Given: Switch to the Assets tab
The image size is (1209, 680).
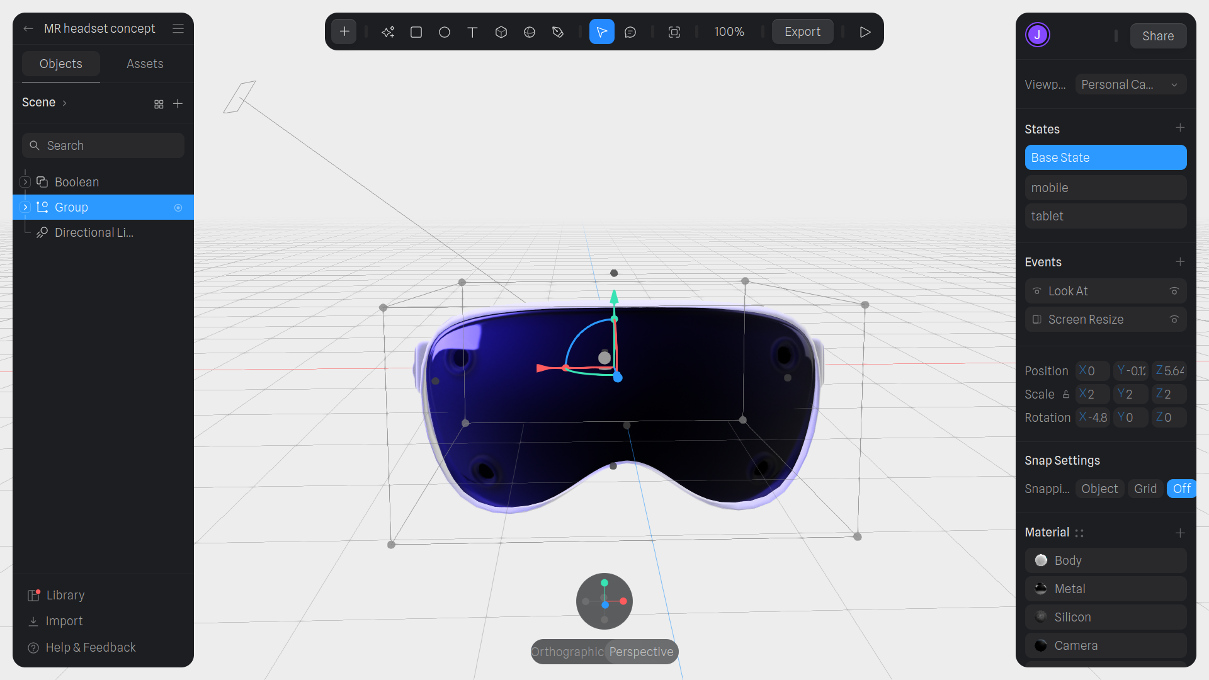Looking at the screenshot, I should (x=145, y=64).
